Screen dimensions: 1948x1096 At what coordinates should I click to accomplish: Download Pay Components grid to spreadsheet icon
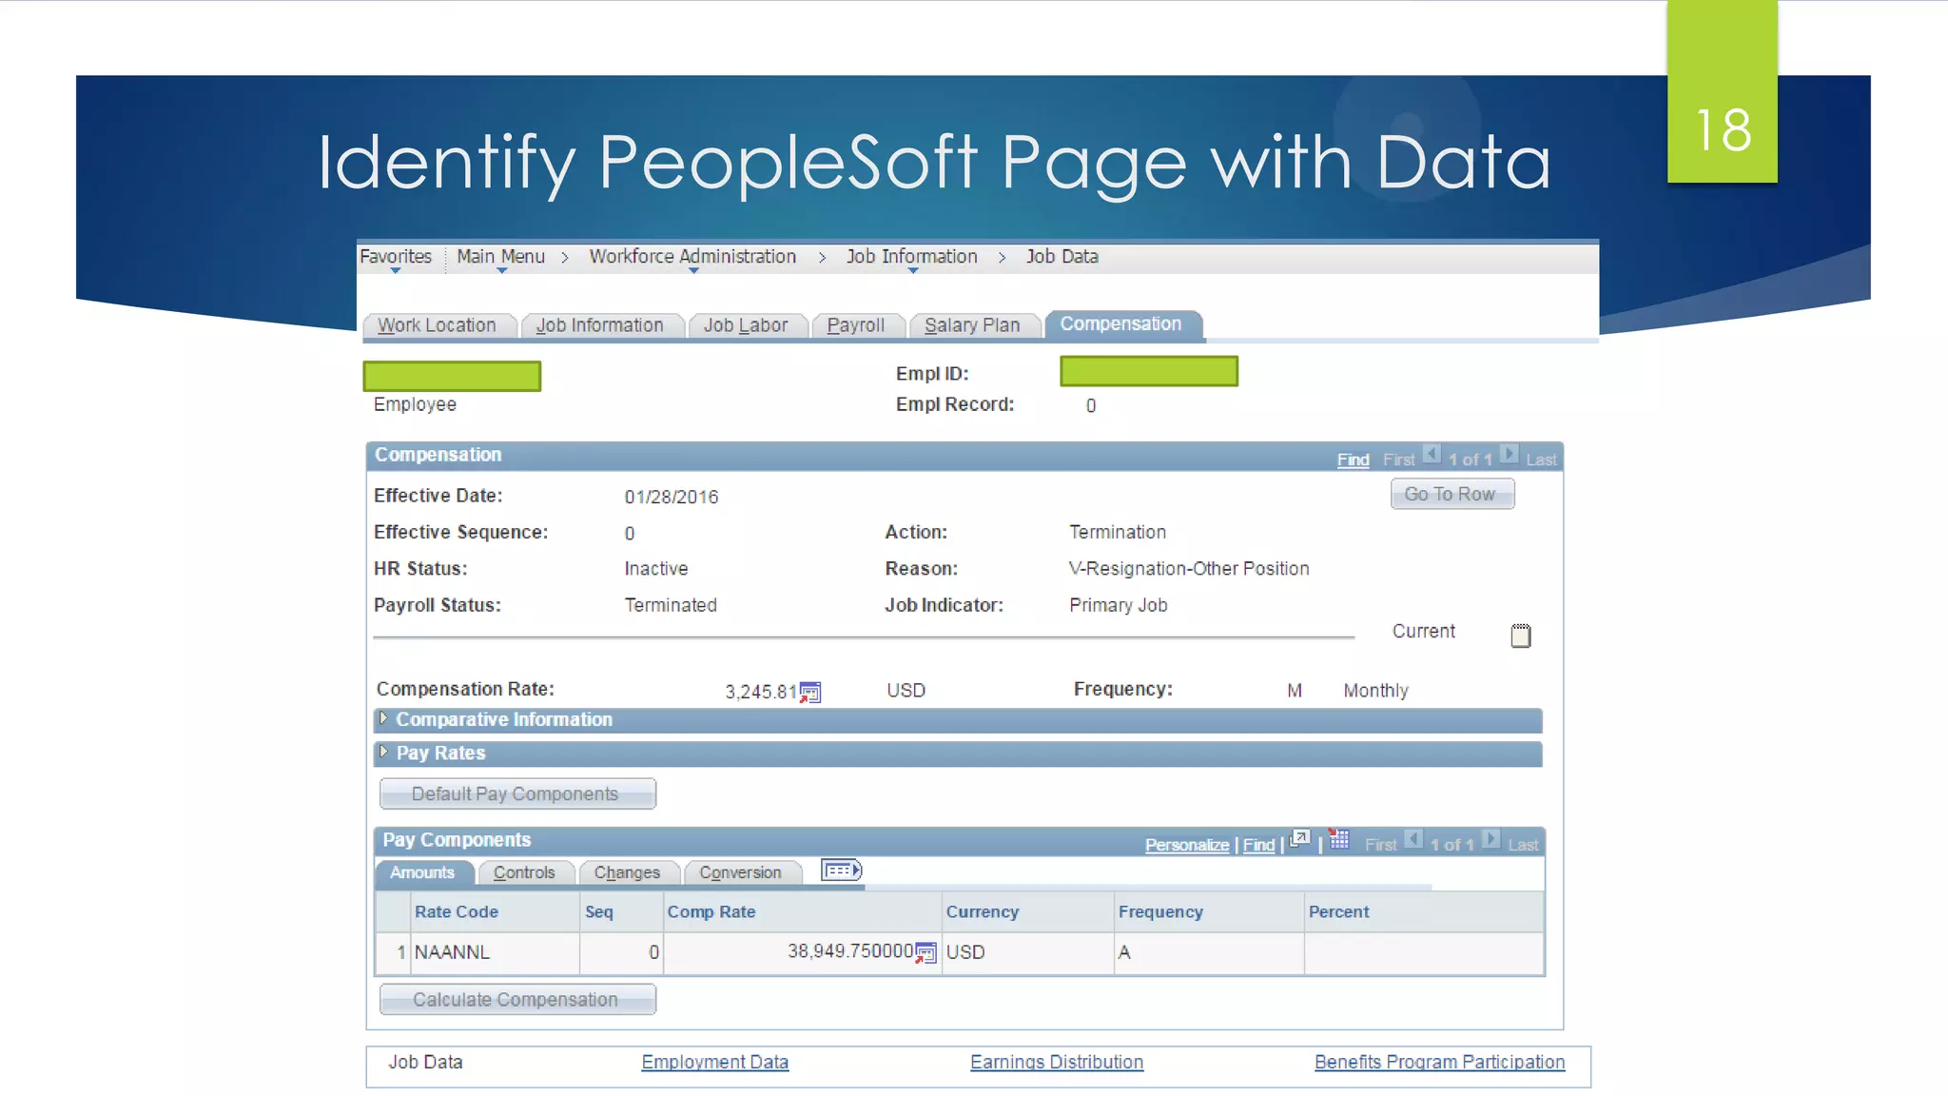point(1339,839)
